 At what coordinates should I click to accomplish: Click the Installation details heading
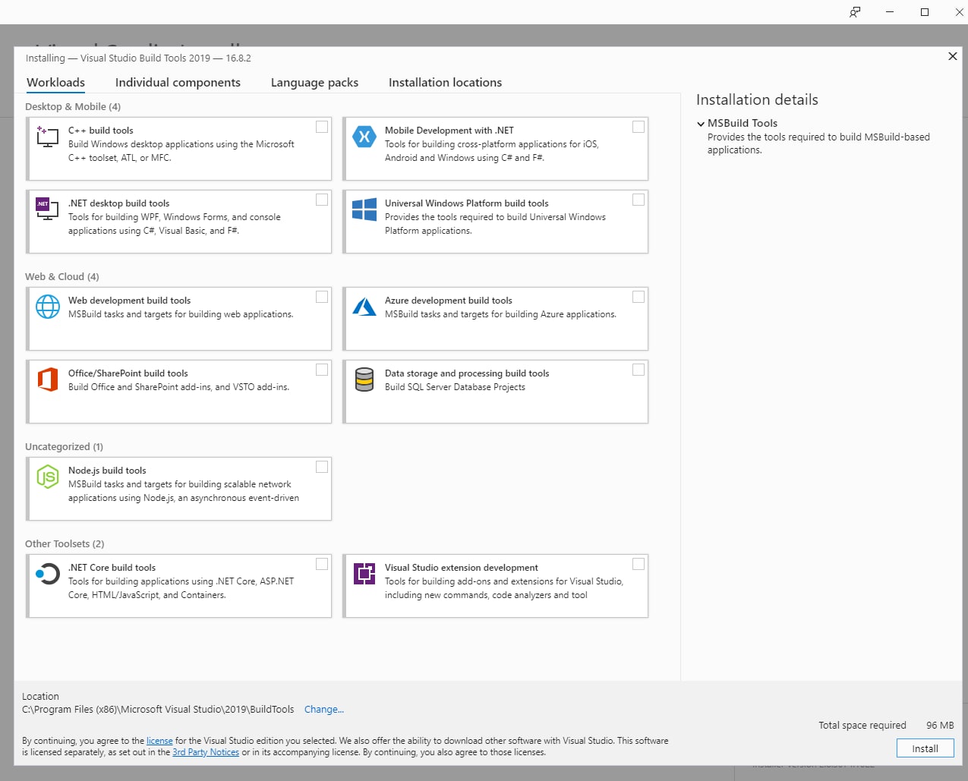[x=757, y=99]
